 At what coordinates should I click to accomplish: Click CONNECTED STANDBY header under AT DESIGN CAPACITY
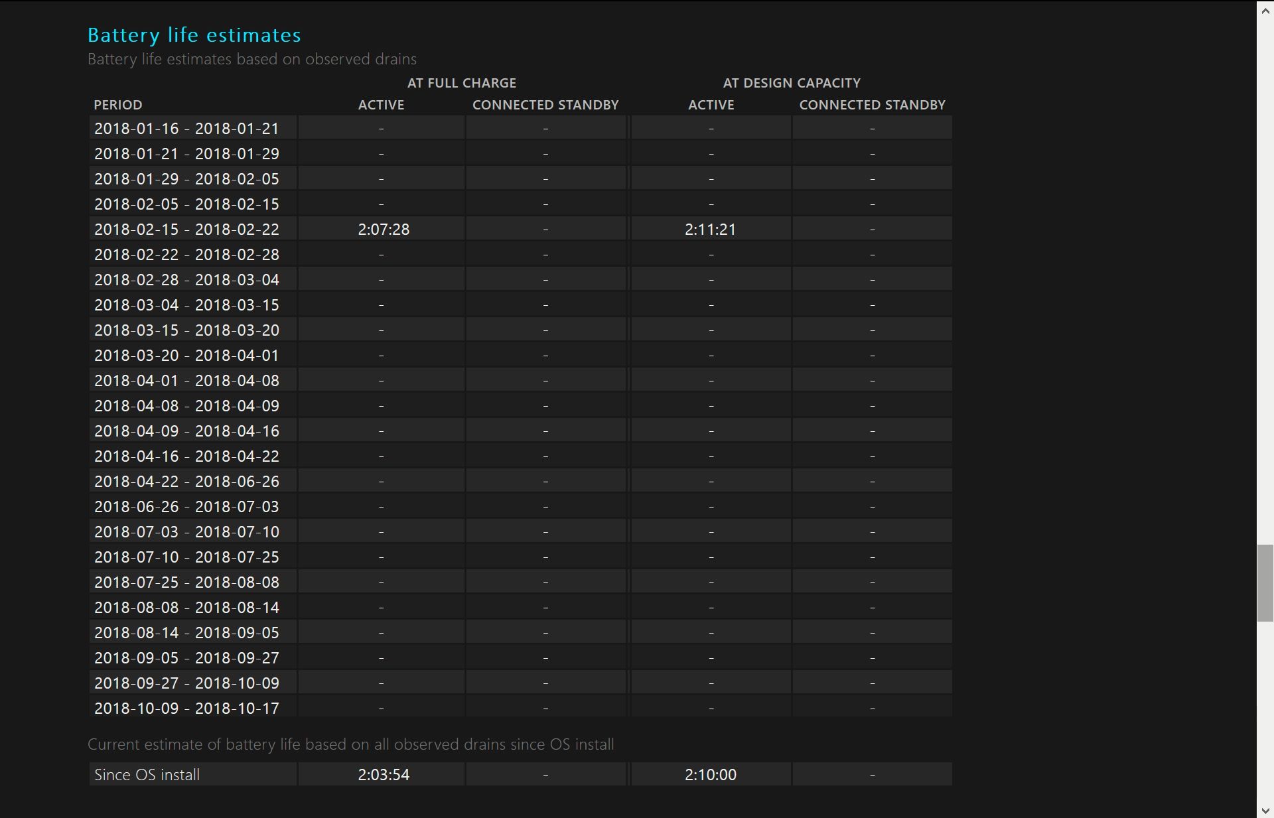point(873,105)
